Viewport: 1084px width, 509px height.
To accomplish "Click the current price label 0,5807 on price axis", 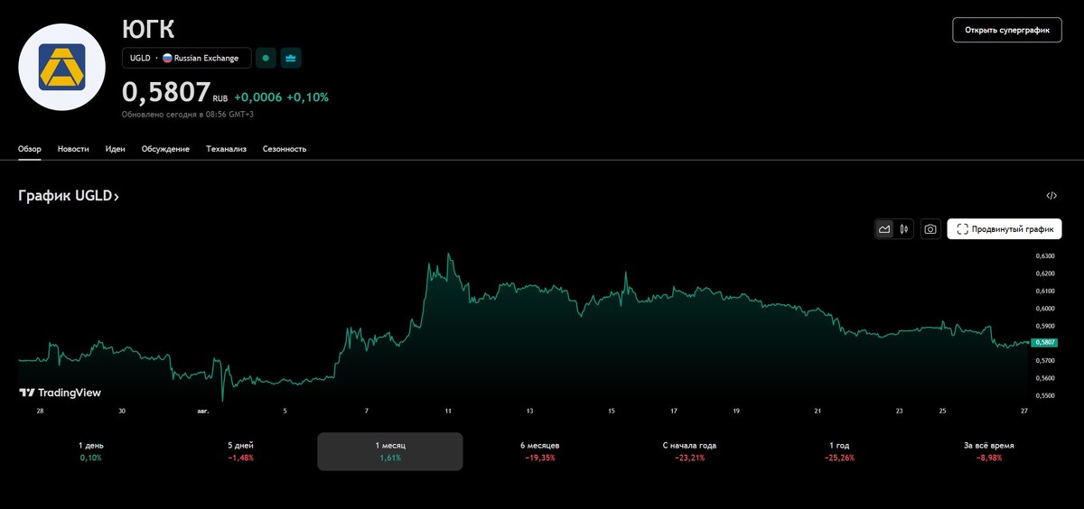I will pyautogui.click(x=1046, y=342).
